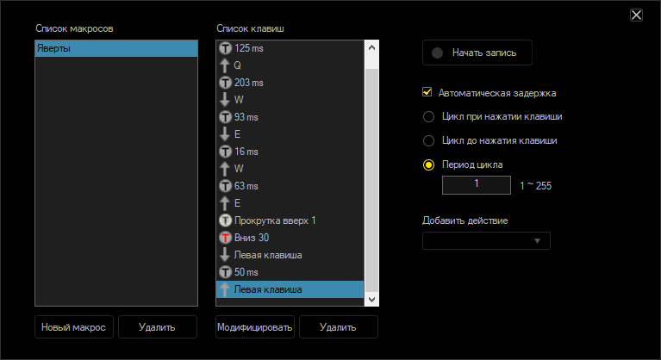Image resolution: width=661 pixels, height=360 pixels.
Task: Click the red icon beside Вниз 30
Action: click(226, 238)
